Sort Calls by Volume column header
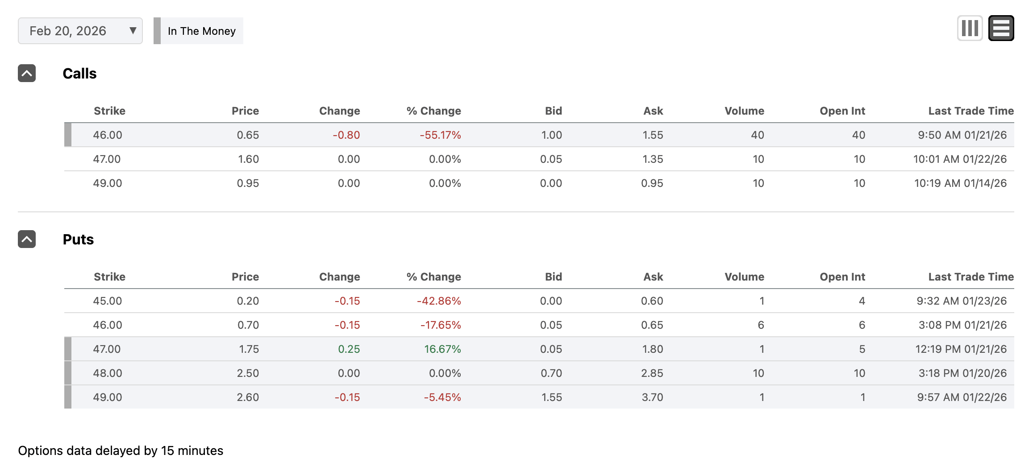Screen dimensions: 1033x471 tap(744, 111)
